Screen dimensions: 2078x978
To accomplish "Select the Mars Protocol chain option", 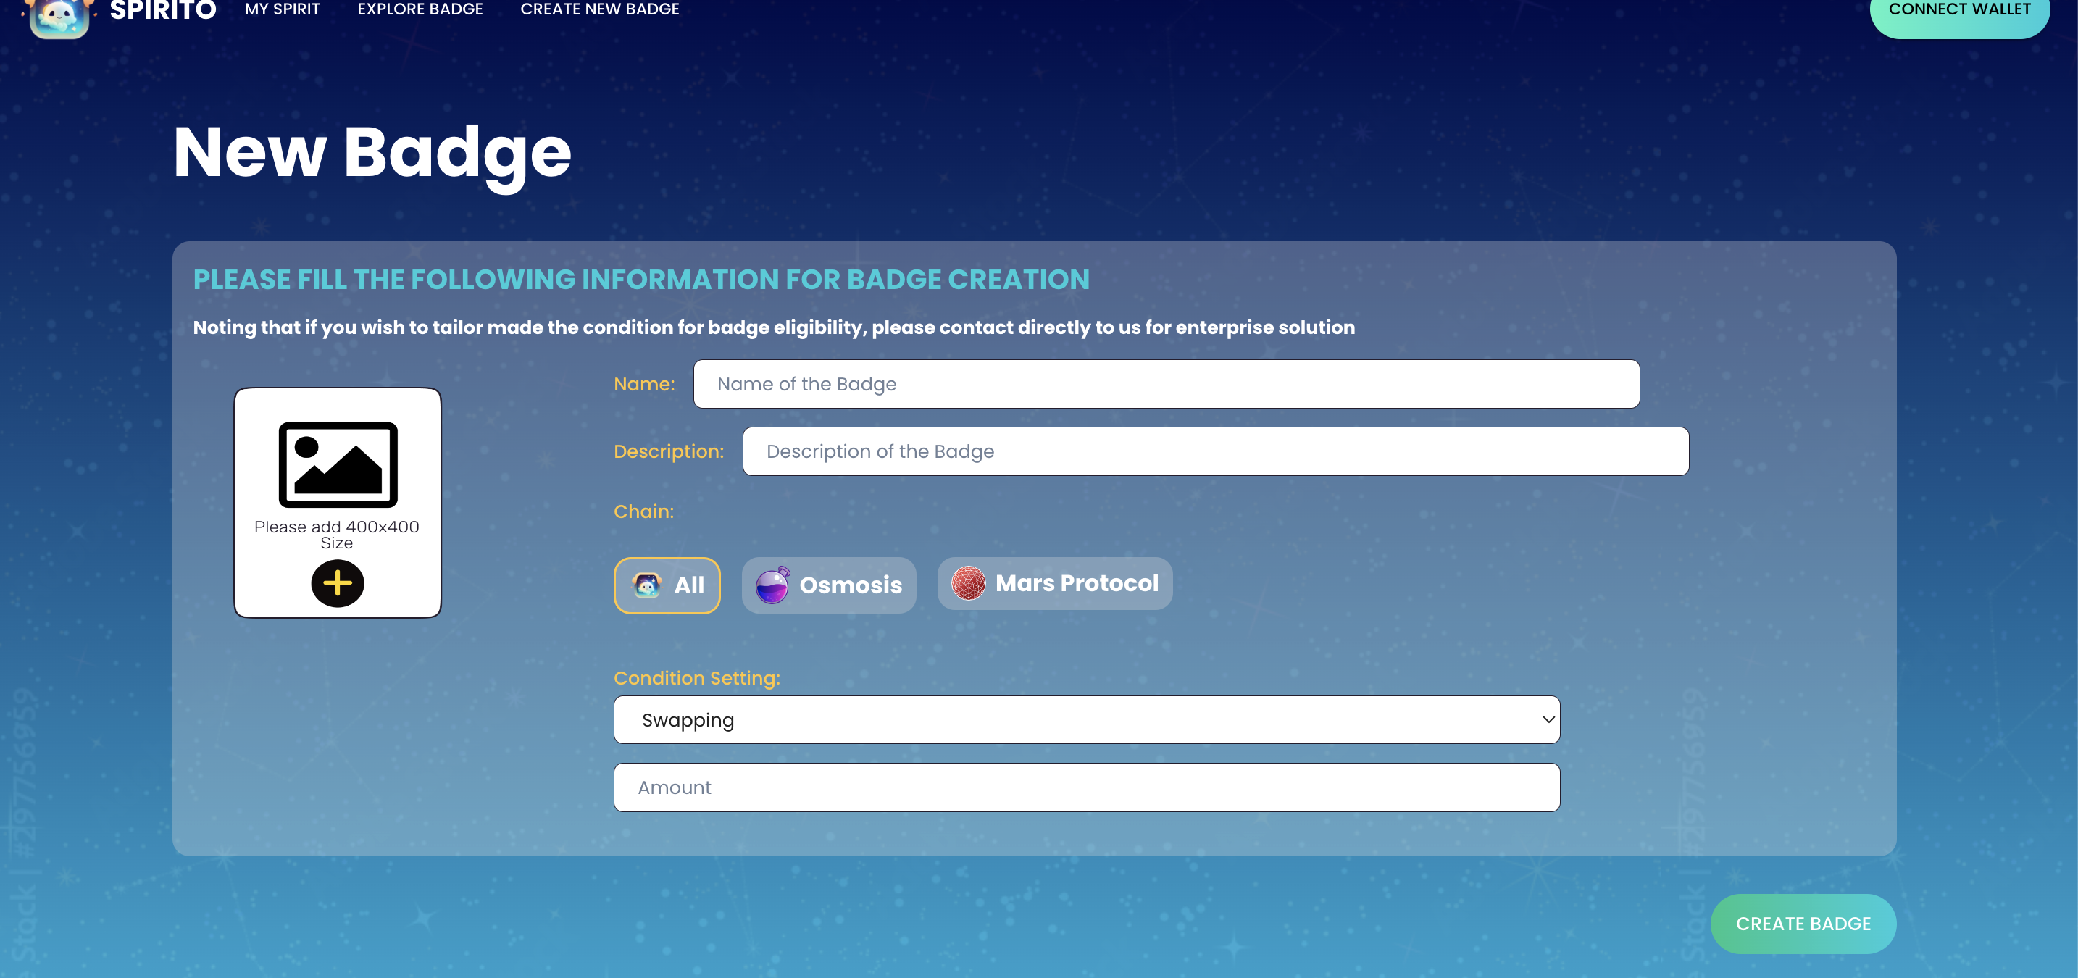I will click(1054, 583).
